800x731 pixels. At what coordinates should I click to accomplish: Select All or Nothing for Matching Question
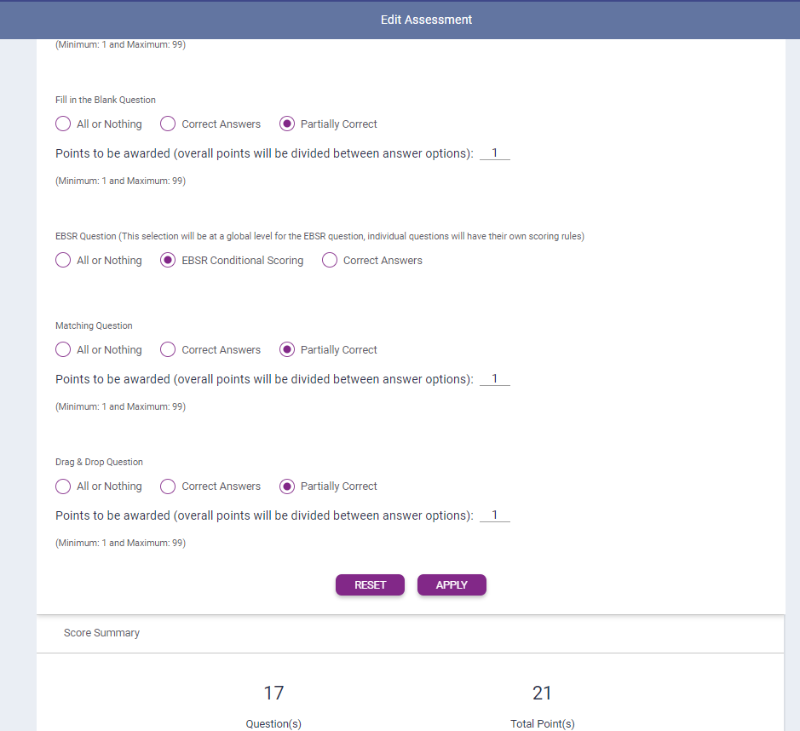(63, 350)
